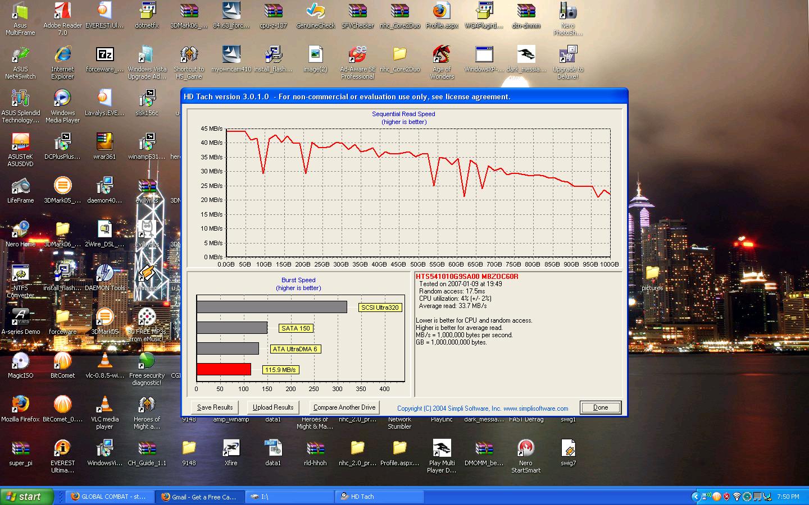Select the vlc-0.8.5 installer icon
Screen dimensions: 809x505
coord(104,365)
